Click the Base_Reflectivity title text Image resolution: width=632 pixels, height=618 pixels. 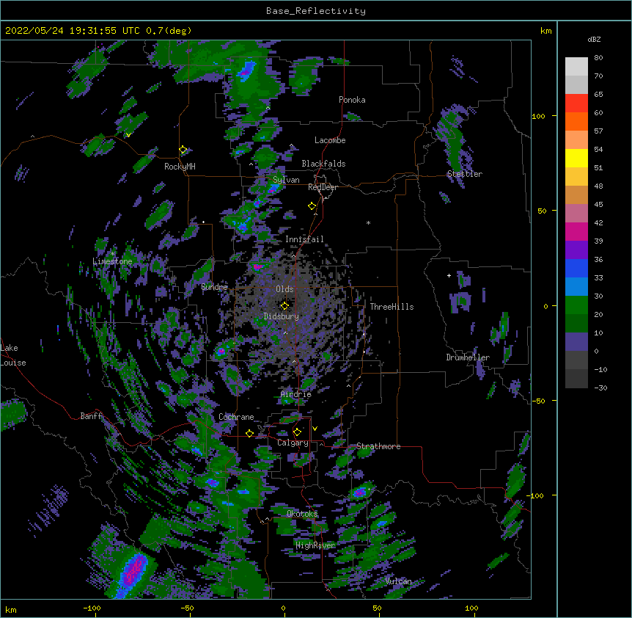[316, 11]
